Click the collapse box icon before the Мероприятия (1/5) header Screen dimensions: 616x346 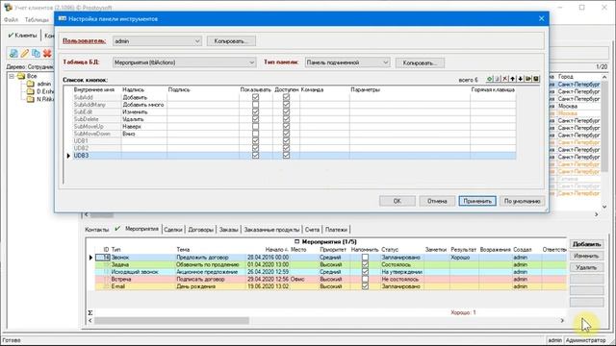[x=297, y=241]
